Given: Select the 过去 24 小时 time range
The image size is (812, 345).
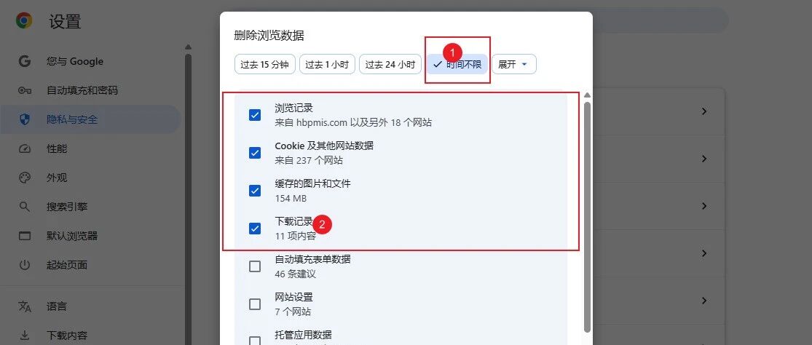Looking at the screenshot, I should click(x=390, y=64).
